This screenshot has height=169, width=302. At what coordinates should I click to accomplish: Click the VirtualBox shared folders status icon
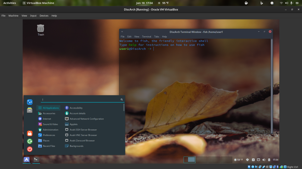point(267,167)
